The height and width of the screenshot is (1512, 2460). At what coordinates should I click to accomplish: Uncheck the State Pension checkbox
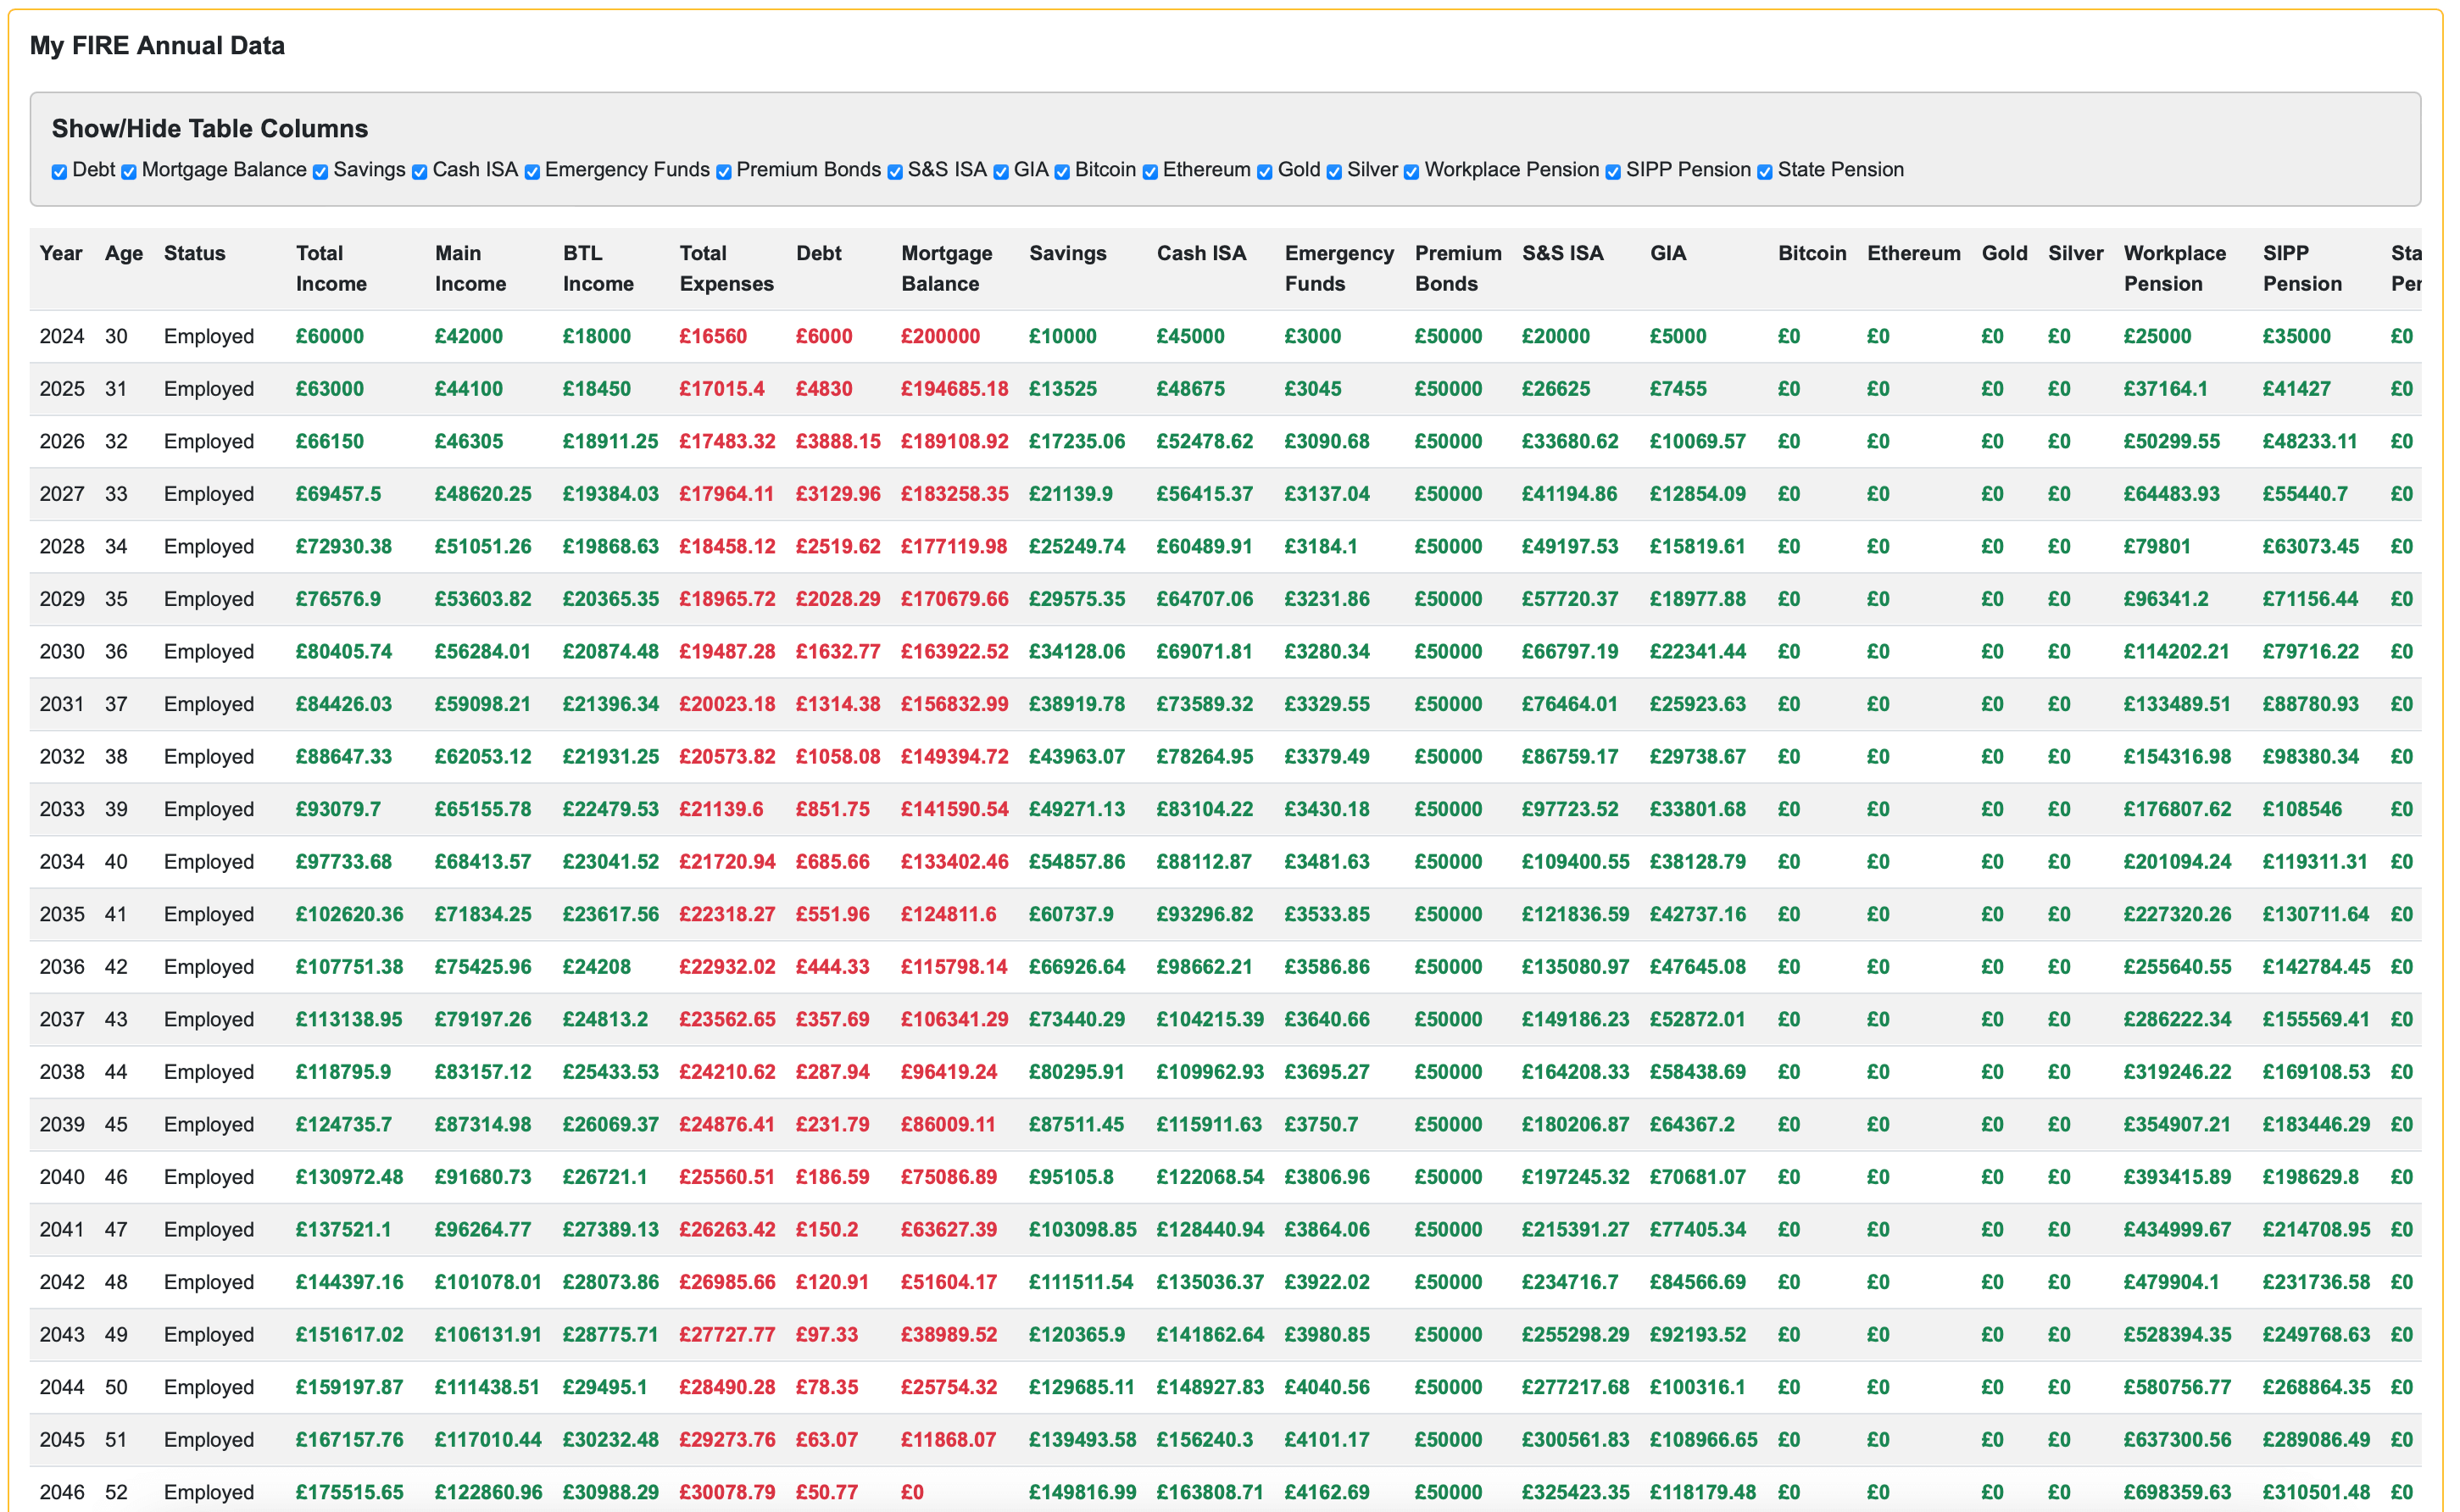1765,172
